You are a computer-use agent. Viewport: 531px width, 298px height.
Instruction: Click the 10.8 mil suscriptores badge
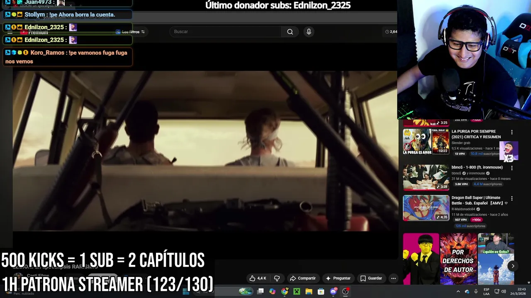(x=485, y=154)
